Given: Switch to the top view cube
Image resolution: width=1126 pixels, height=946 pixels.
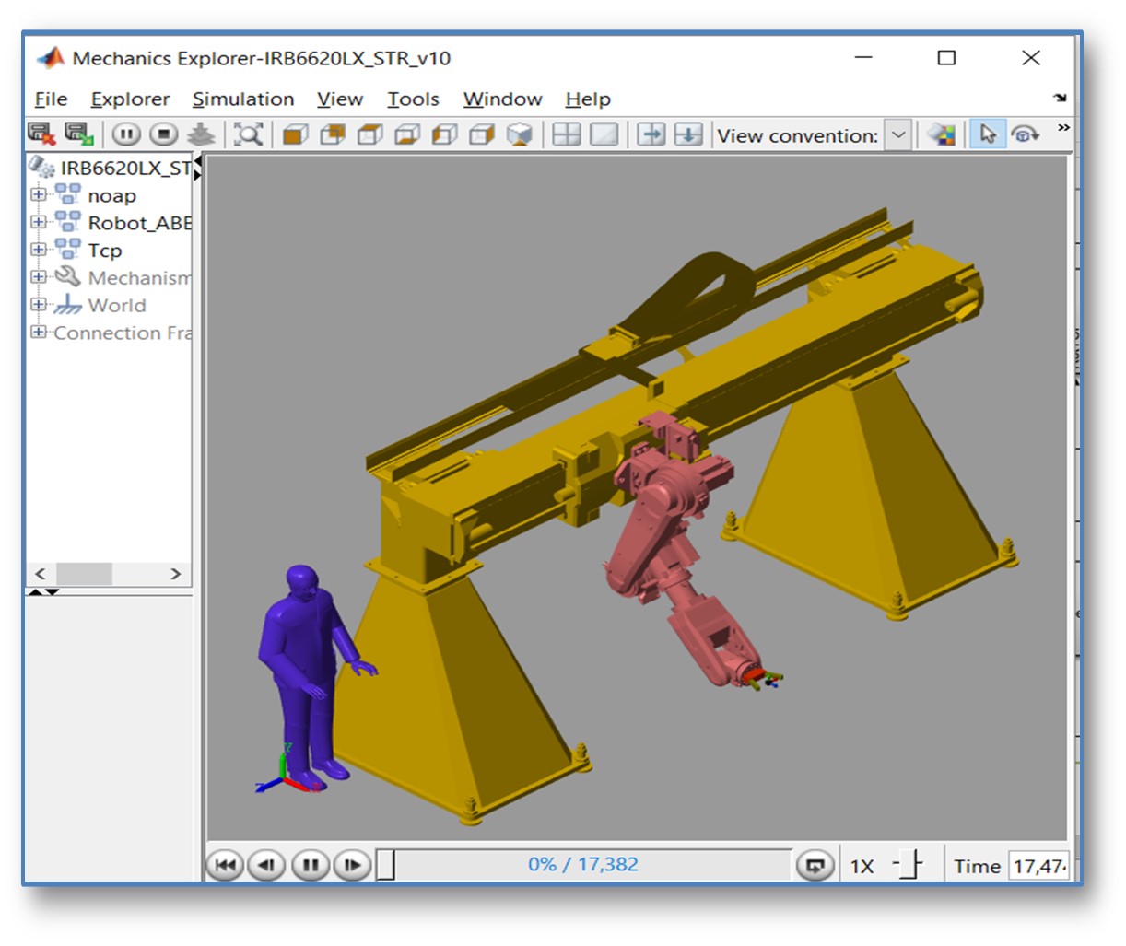Looking at the screenshot, I should pyautogui.click(x=370, y=134).
